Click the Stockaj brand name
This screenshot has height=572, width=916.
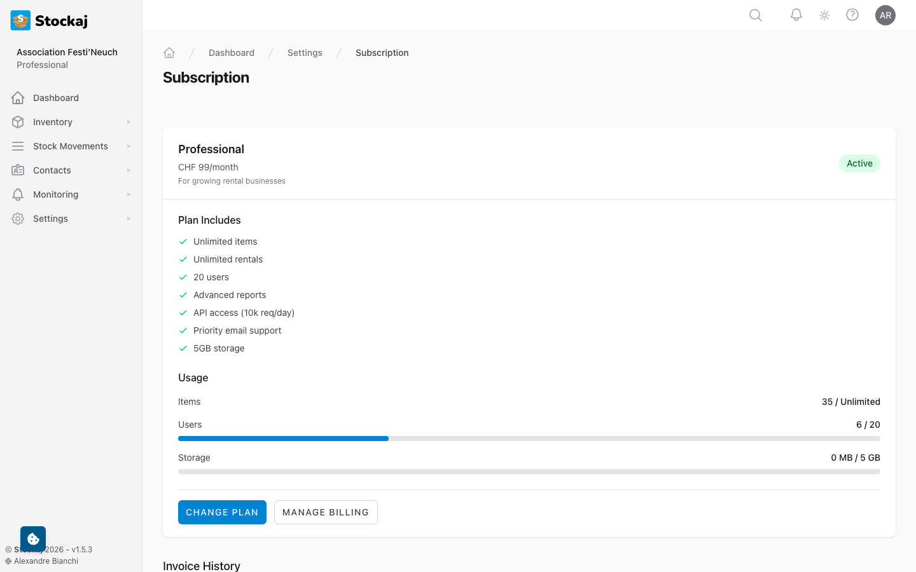click(61, 21)
